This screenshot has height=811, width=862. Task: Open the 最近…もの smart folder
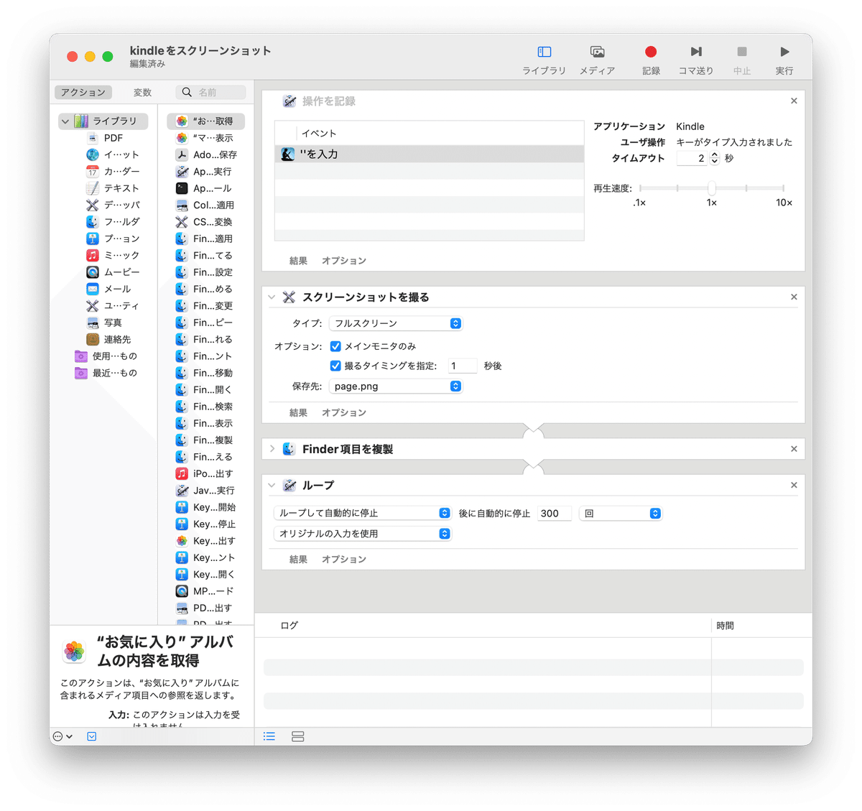(106, 373)
